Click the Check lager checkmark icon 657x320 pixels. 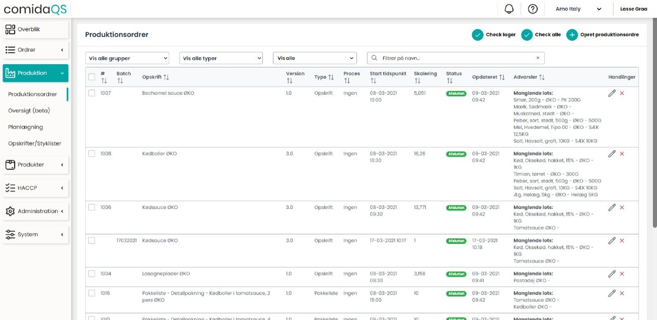click(477, 35)
